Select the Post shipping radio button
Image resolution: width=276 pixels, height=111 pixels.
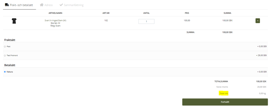5,47
